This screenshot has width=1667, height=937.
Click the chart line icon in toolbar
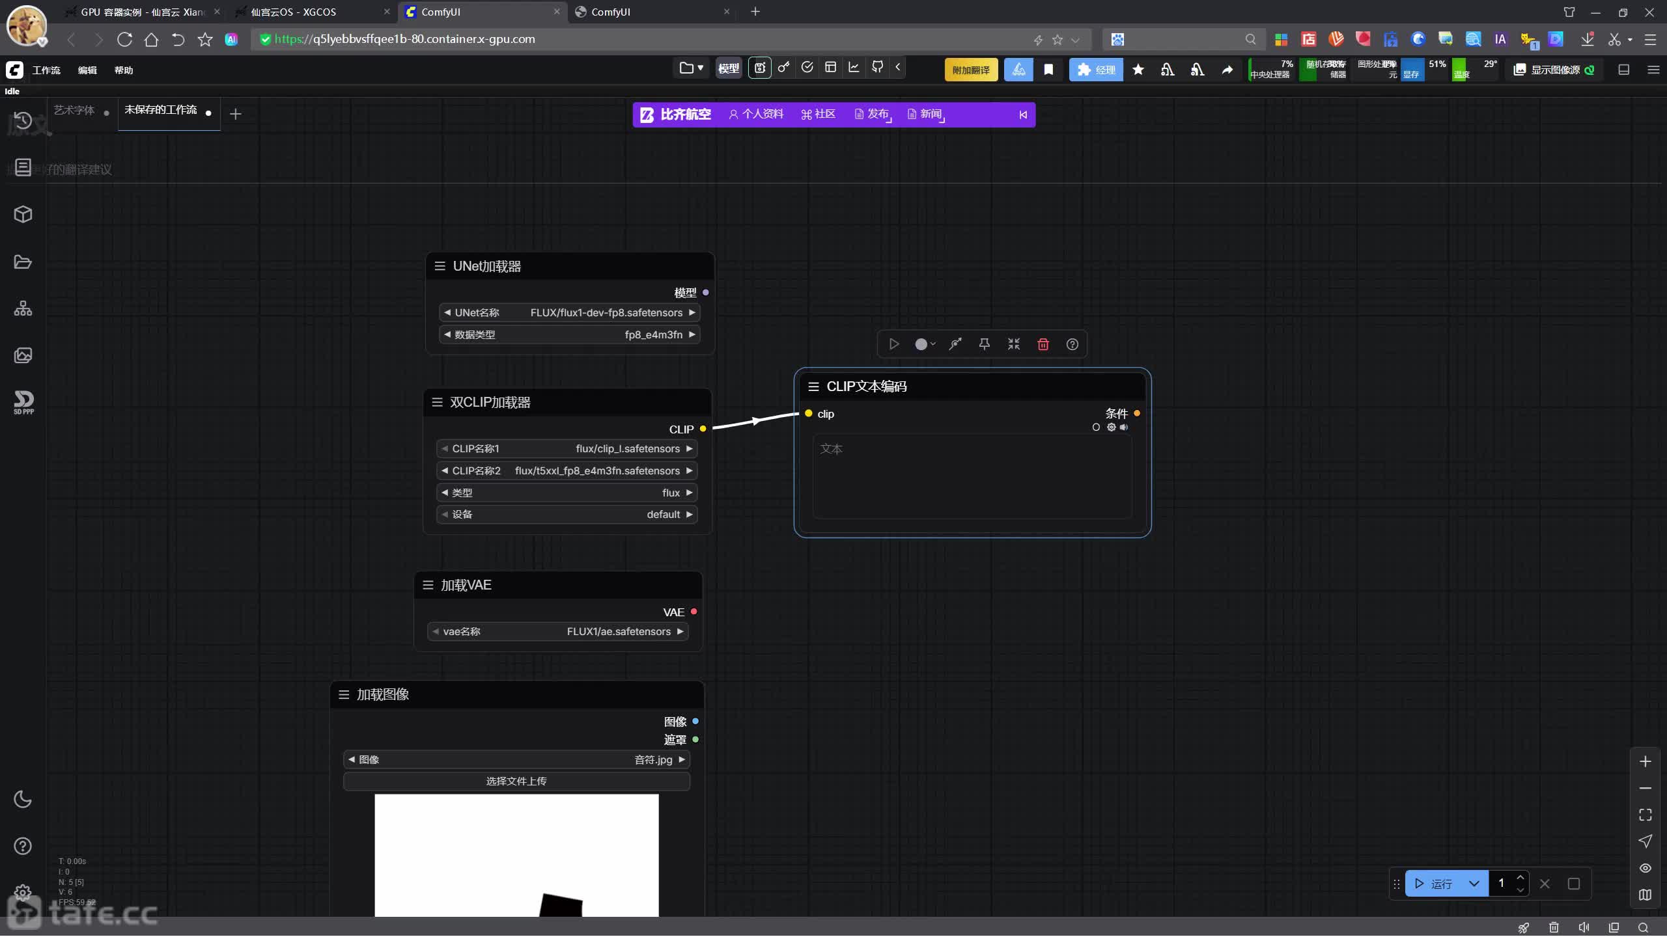pyautogui.click(x=854, y=68)
